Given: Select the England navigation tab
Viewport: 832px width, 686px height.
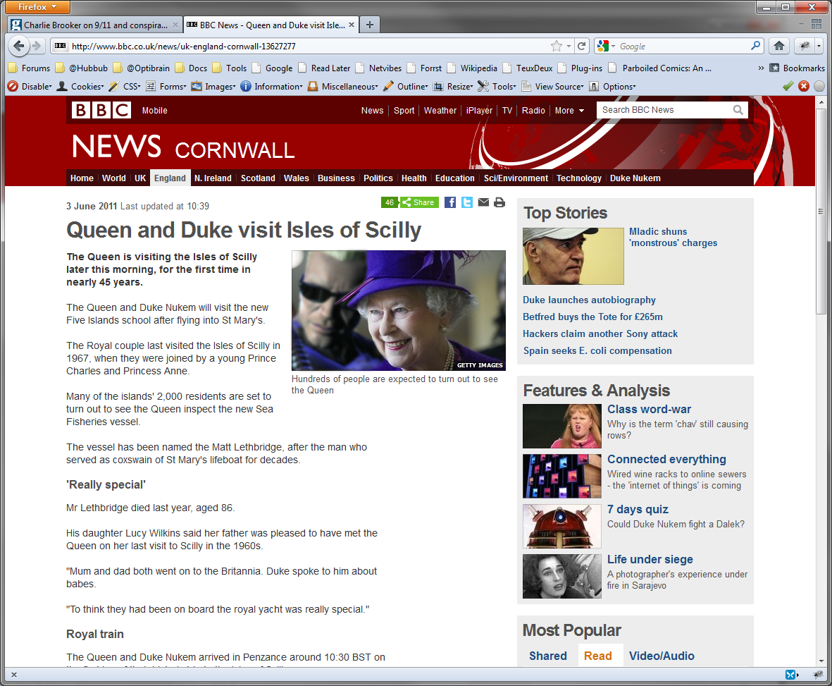Looking at the screenshot, I should pos(170,178).
